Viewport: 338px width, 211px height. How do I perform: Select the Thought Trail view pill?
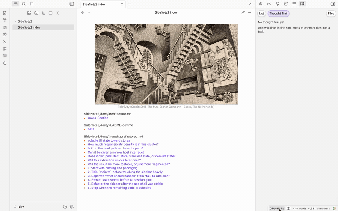278,14
